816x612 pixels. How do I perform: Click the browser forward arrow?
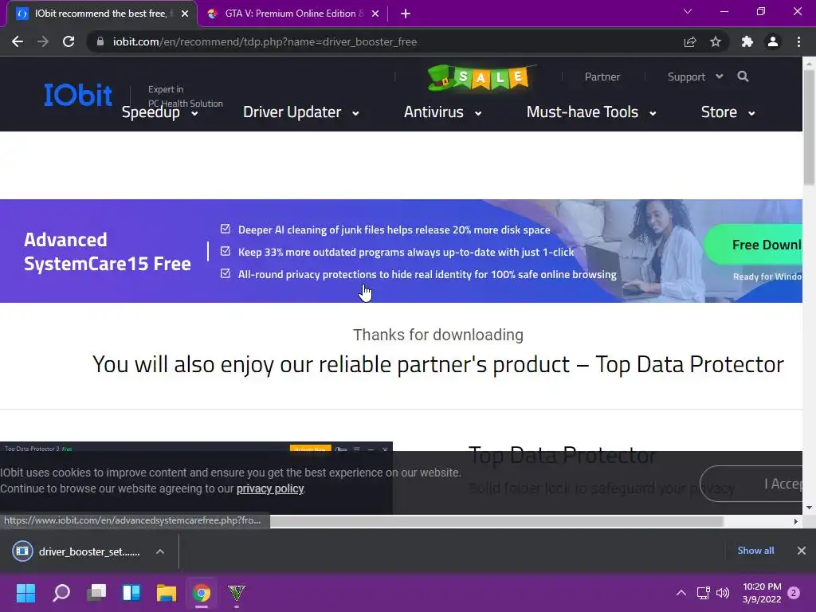coord(43,41)
